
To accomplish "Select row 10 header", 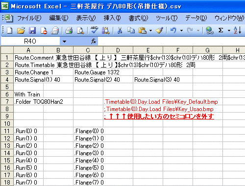I will tap(7, 123).
